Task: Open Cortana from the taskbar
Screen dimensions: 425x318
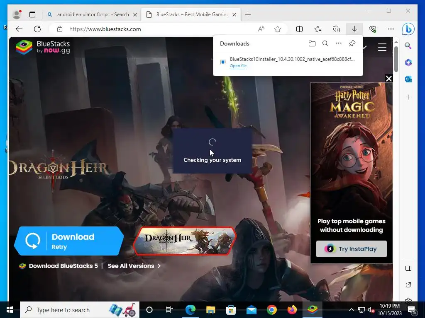Action: 149,310
